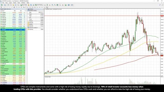Select the Horizontal Line drawing tool
This screenshot has height=92, width=164.
click(9, 7)
